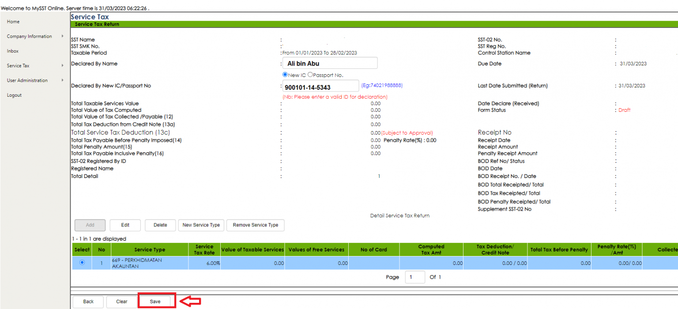Click Total Tax Before Penalty header
Image resolution: width=678 pixels, height=309 pixels.
(559, 250)
